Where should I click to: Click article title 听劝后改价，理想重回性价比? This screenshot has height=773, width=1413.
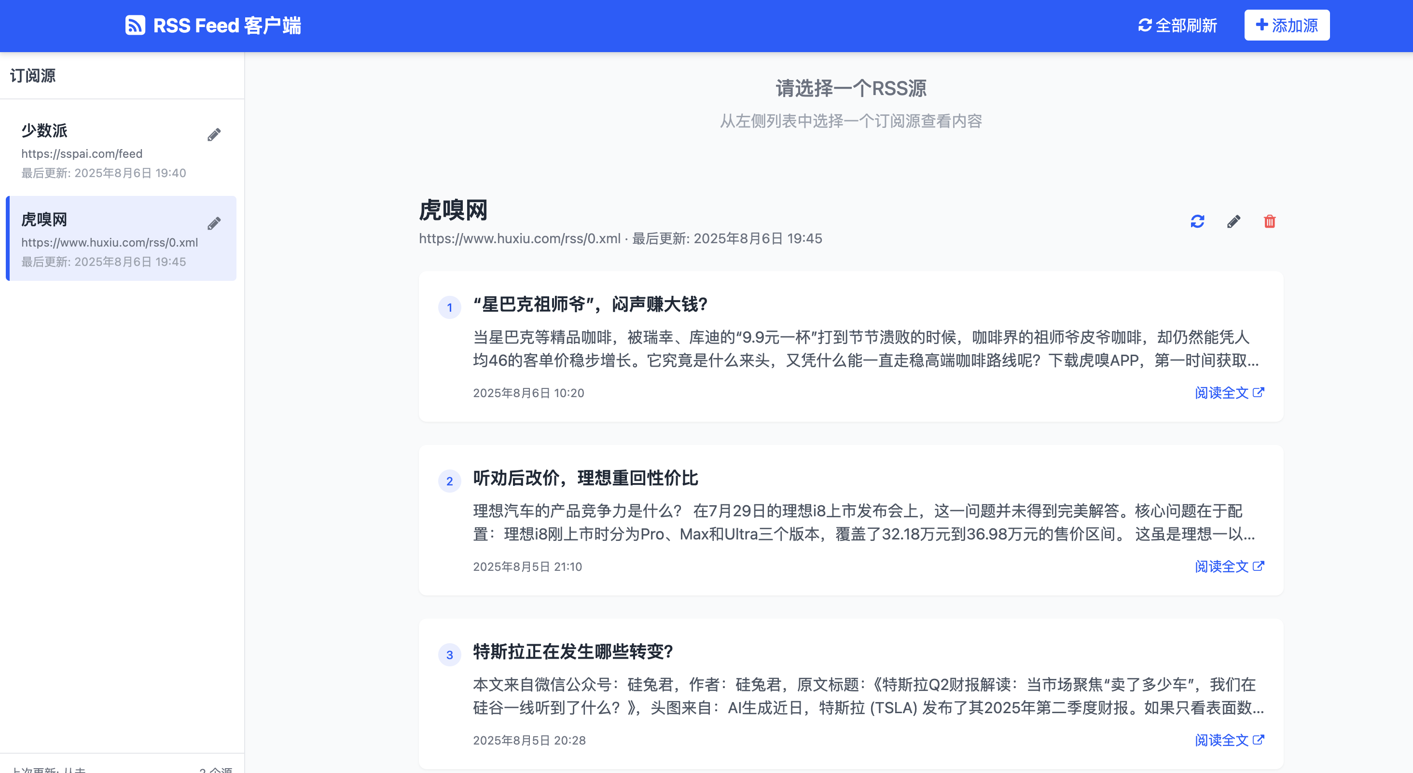pyautogui.click(x=585, y=478)
